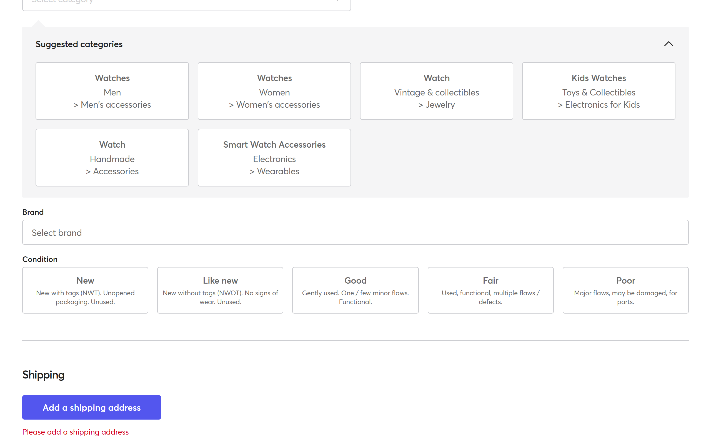Set condition to Poor

click(626, 290)
